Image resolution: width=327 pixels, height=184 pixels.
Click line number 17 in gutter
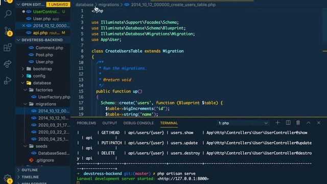click(x=81, y=103)
